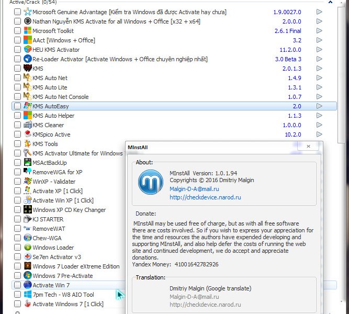Click the Microsoft Genuine Advantage star icon
This screenshot has height=314, width=349.
click(28, 12)
